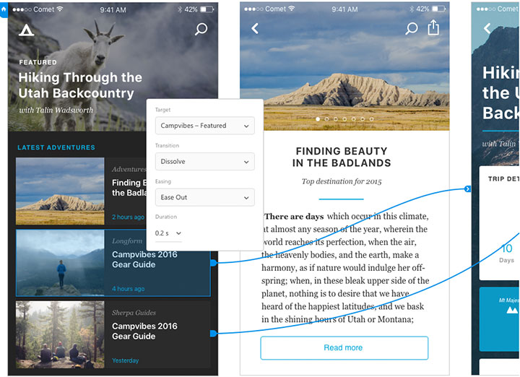520x377 pixels.
Task: Select the last carousel page dot
Action: 371,118
